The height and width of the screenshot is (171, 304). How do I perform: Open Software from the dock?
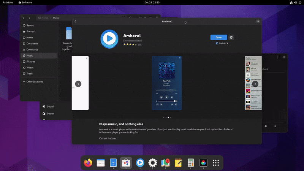pyautogui.click(x=126, y=163)
